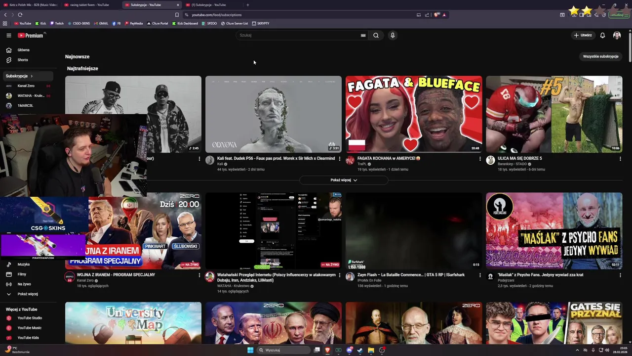Open a new browser tab
Screen dimensions: 632x356
[248, 5]
